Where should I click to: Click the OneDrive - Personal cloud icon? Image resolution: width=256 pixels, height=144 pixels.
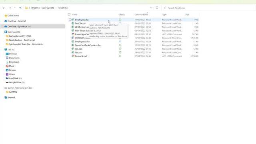6,21
